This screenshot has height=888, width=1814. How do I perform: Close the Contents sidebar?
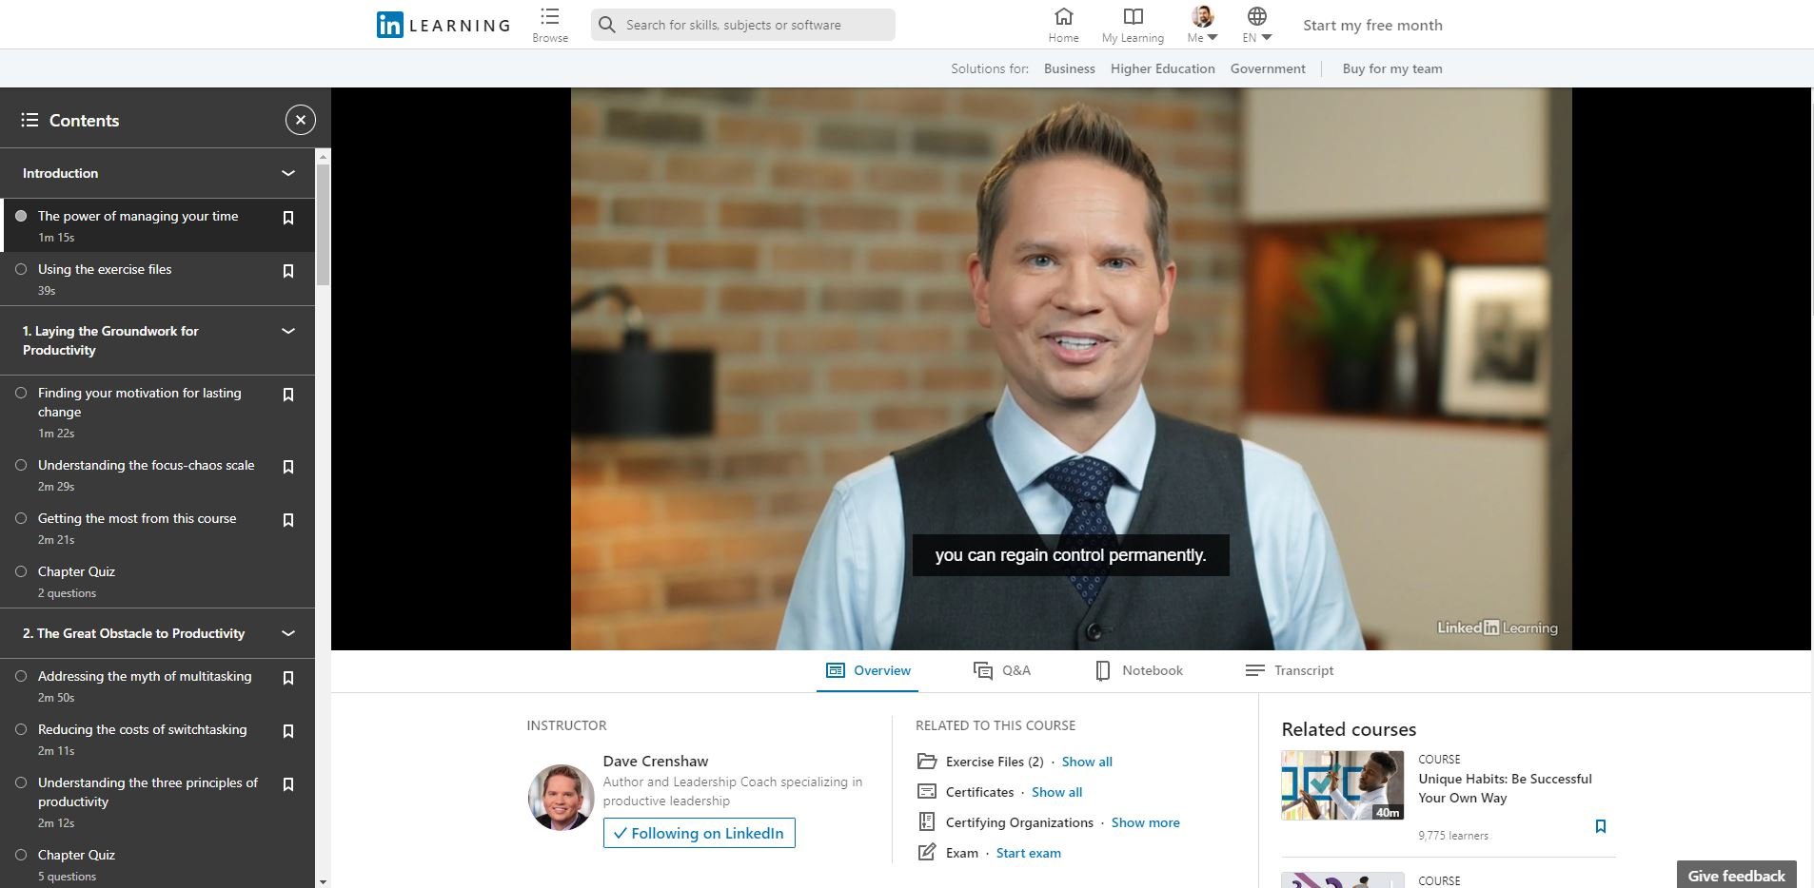301,120
